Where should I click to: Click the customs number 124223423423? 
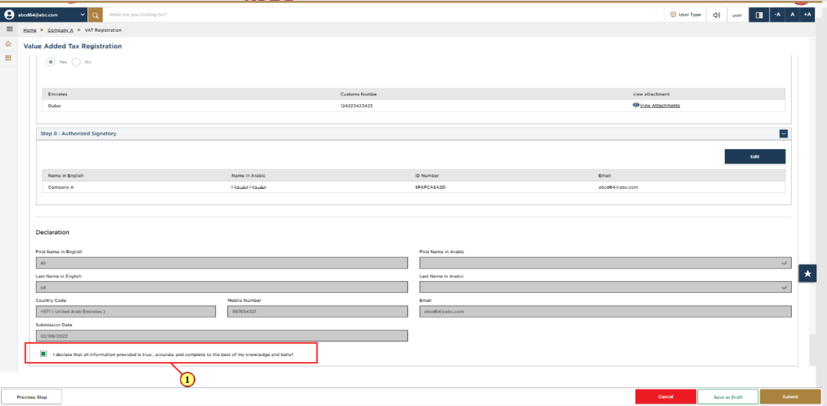point(357,106)
